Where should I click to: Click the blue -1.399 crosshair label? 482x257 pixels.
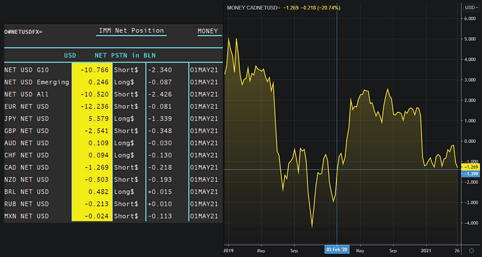(471, 174)
